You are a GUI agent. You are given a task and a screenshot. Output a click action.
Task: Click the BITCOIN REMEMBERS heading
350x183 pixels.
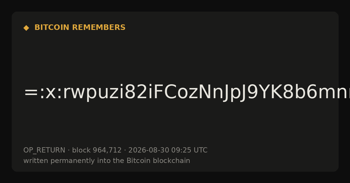pos(80,28)
